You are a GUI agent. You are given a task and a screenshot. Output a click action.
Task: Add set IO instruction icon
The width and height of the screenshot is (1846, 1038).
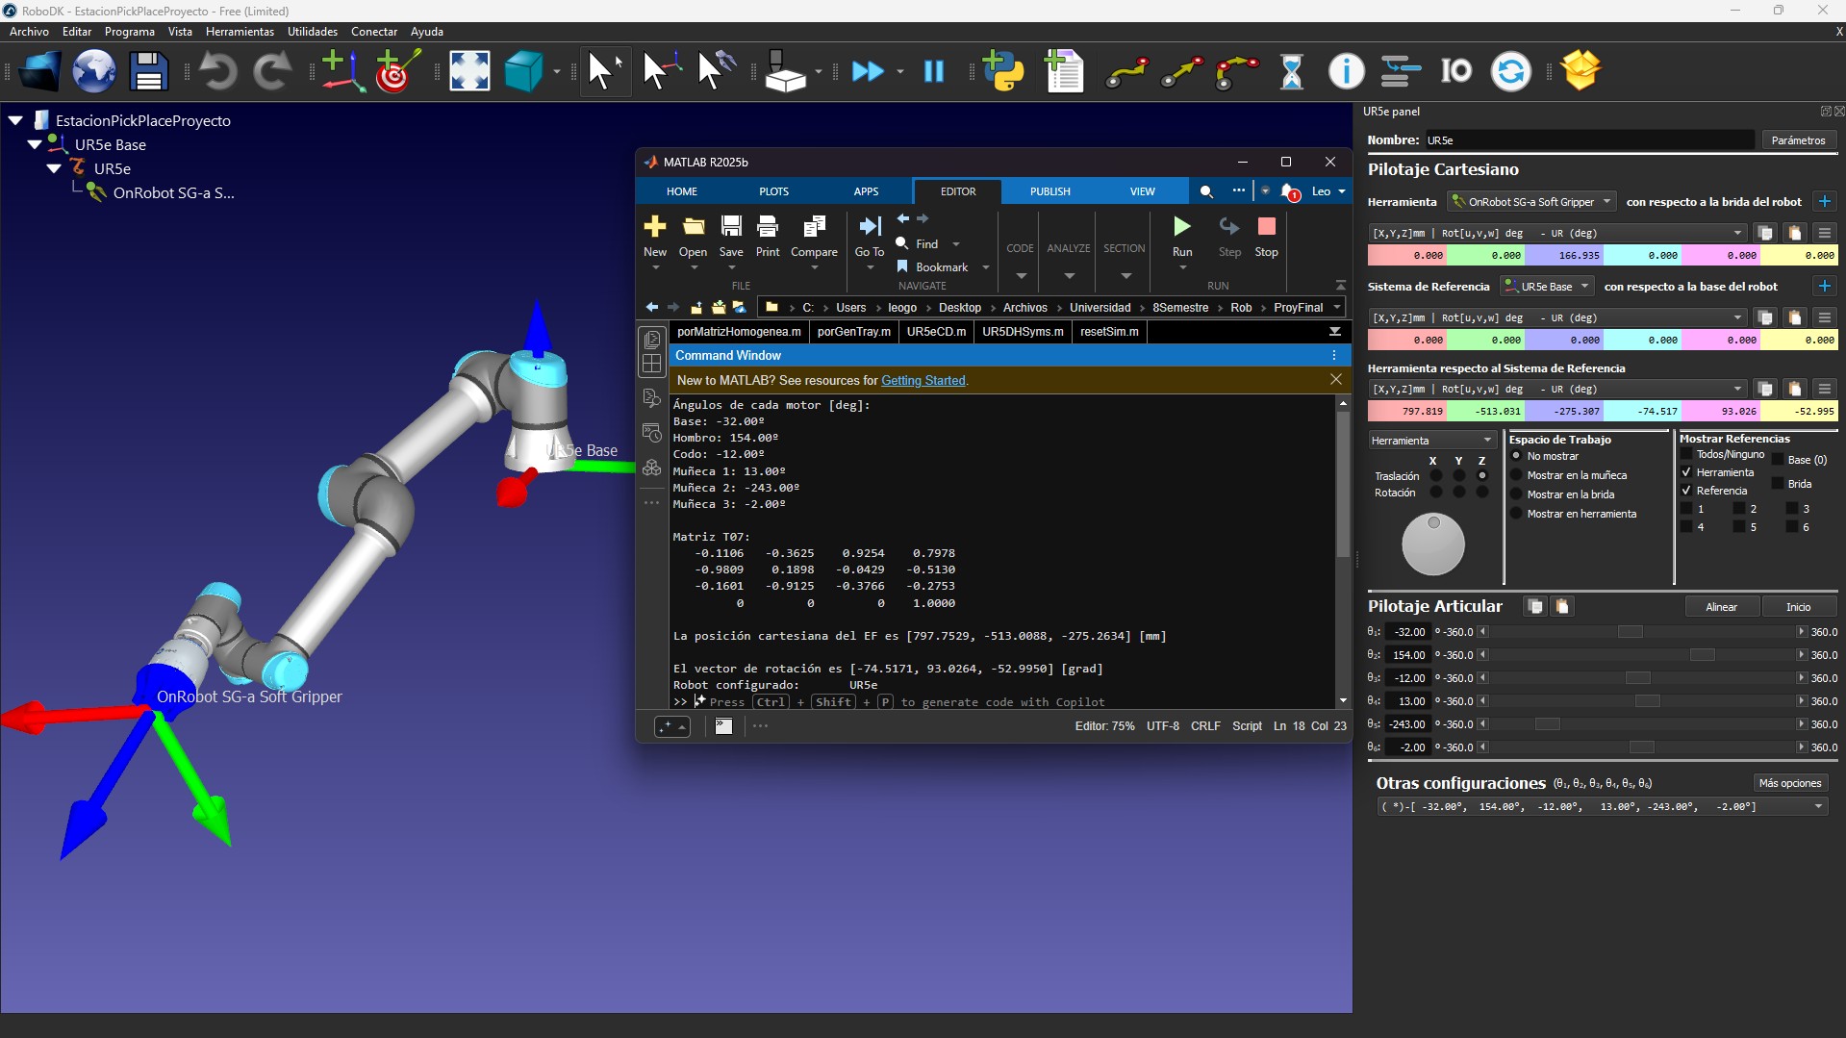(x=1455, y=71)
